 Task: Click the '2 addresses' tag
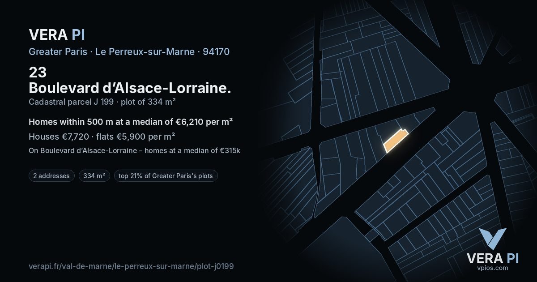tap(51, 176)
